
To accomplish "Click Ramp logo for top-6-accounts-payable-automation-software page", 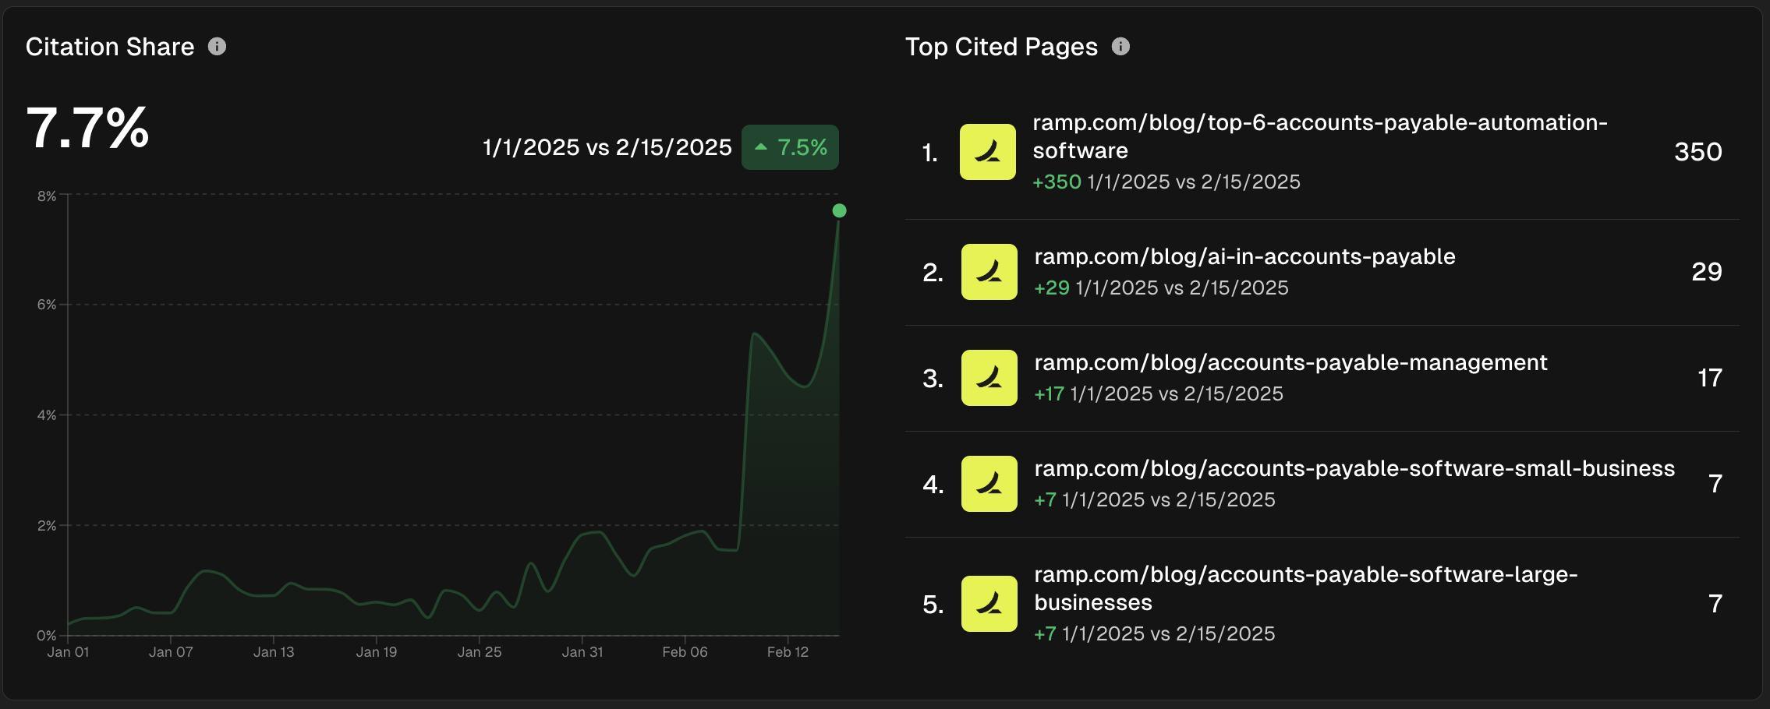I will tap(988, 152).
